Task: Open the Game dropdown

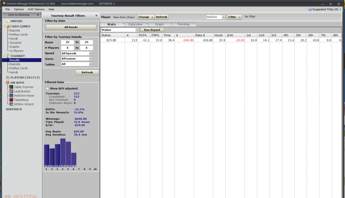Action: point(91,59)
